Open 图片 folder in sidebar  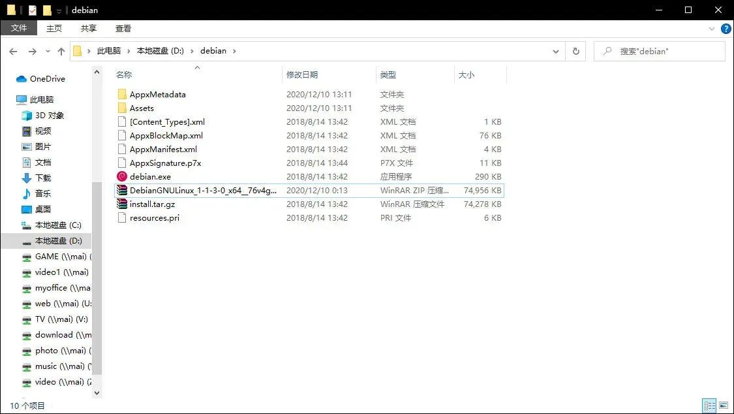pyautogui.click(x=37, y=146)
